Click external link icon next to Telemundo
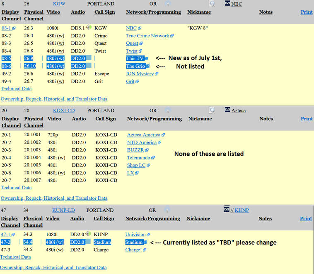 pyautogui.click(x=153, y=158)
